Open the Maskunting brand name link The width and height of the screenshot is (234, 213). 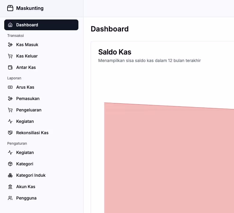click(x=30, y=8)
